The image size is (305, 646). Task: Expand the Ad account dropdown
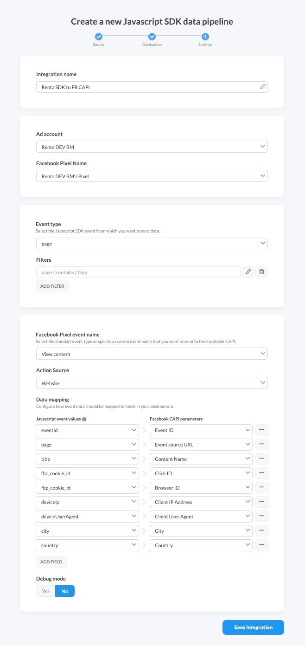152,146
